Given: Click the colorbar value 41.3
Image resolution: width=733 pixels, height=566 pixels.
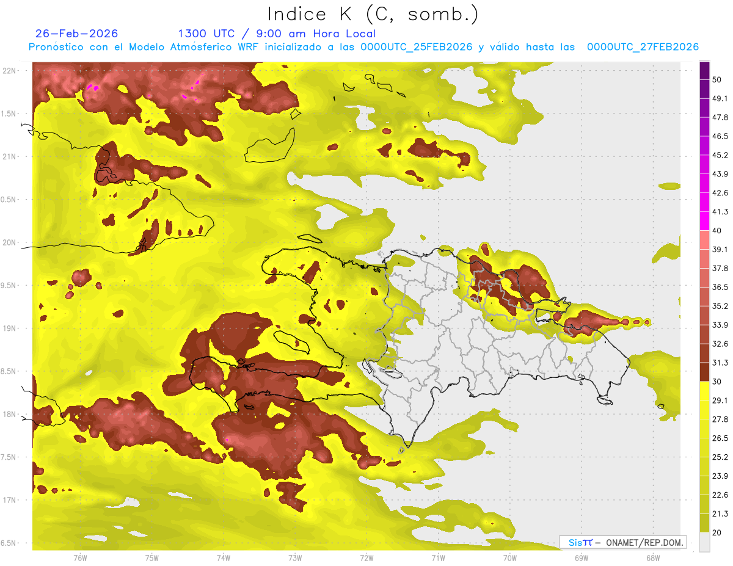Looking at the screenshot, I should tap(720, 212).
